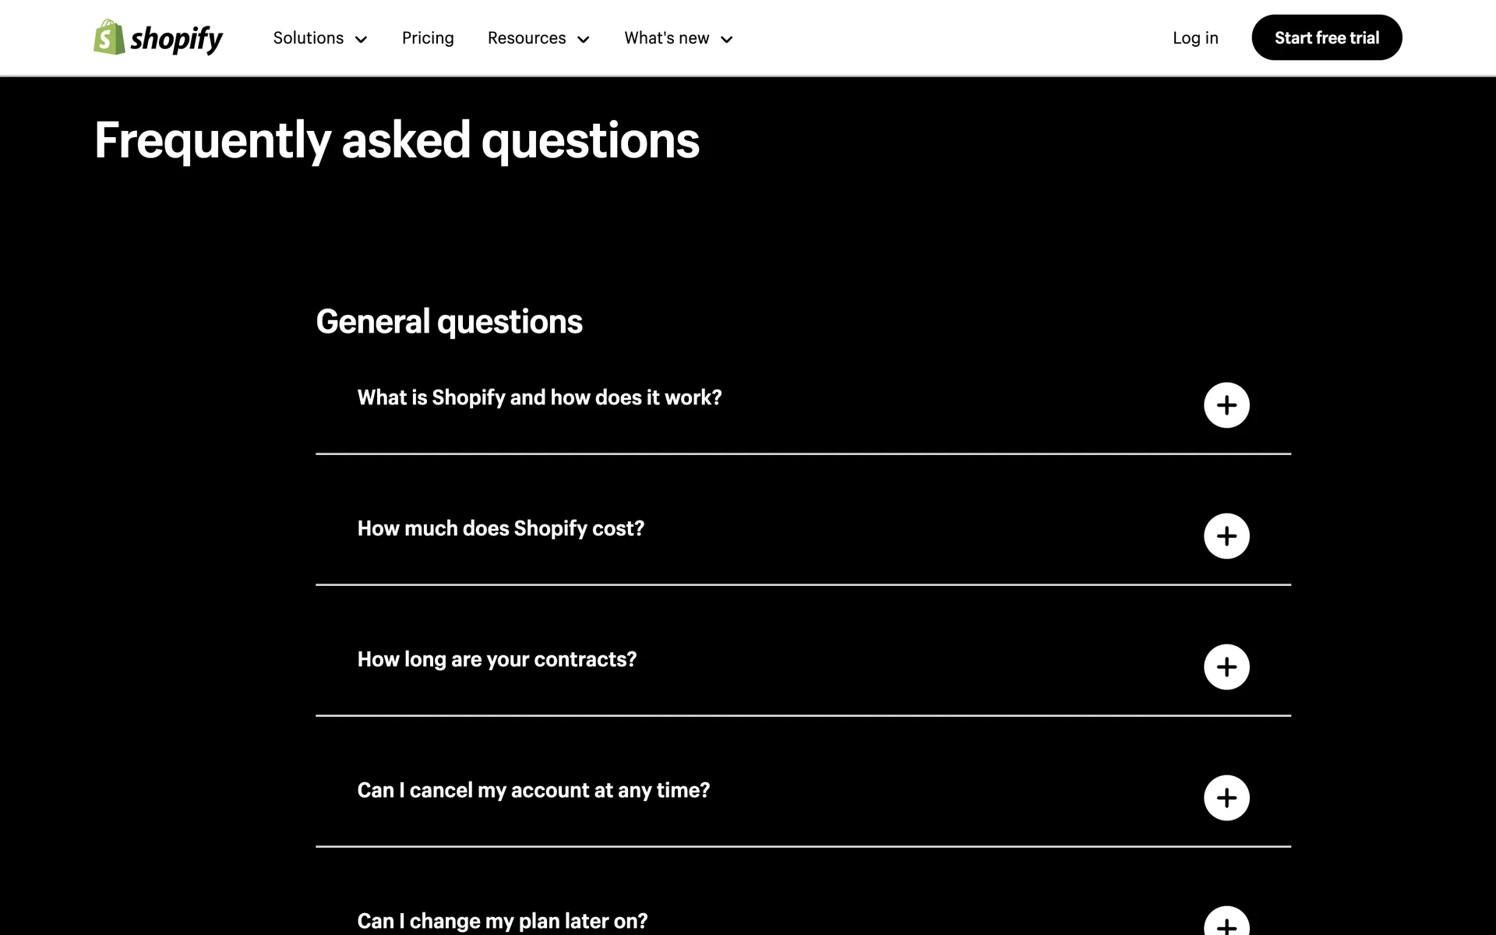
Task: Expand 'How much does Shopify cost?' question text
Action: pyautogui.click(x=500, y=528)
